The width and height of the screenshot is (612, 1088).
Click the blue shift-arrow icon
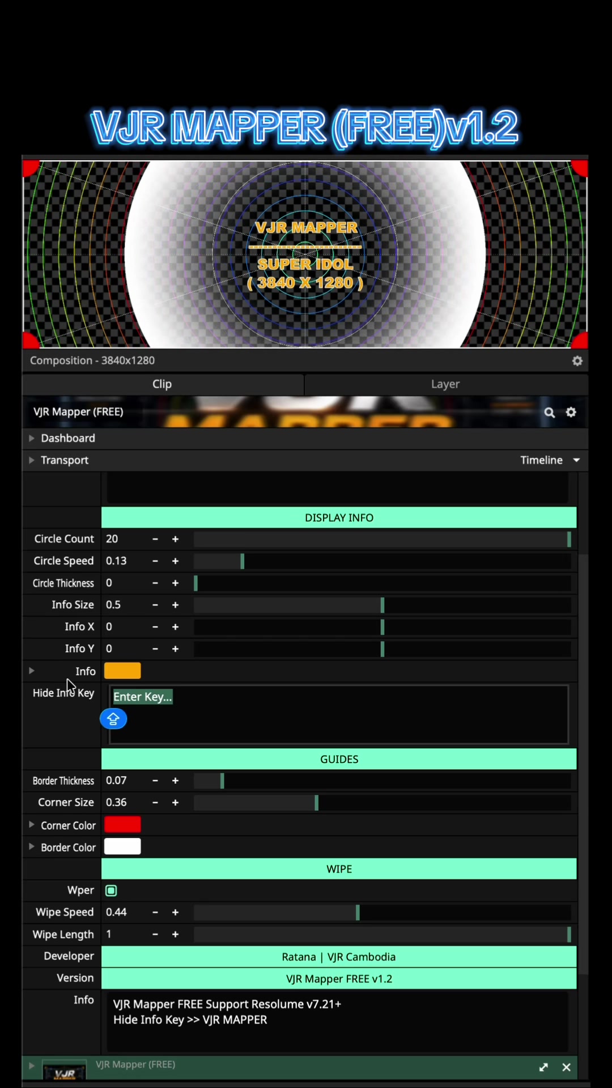pos(113,719)
